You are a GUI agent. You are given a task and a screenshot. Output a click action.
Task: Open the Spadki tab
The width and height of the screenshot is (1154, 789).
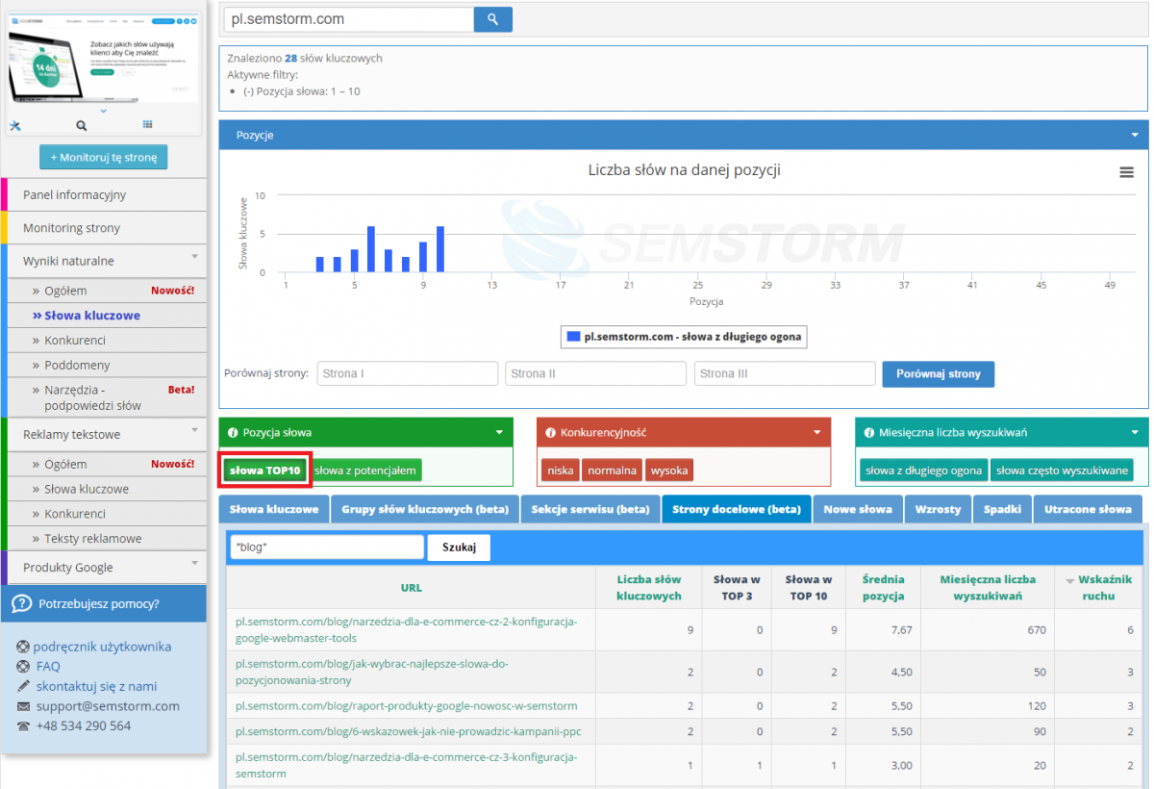click(x=1002, y=509)
